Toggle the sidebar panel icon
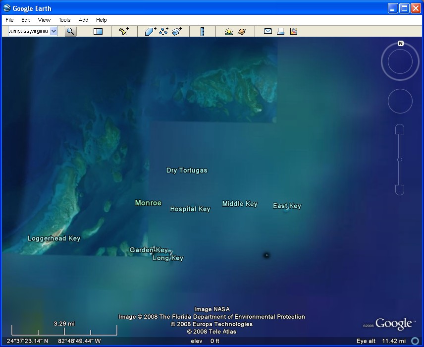The image size is (424, 347). click(98, 31)
